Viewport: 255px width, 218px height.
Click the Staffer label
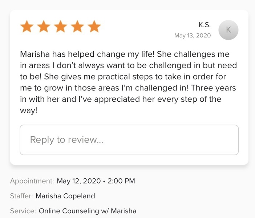pyautogui.click(x=21, y=196)
